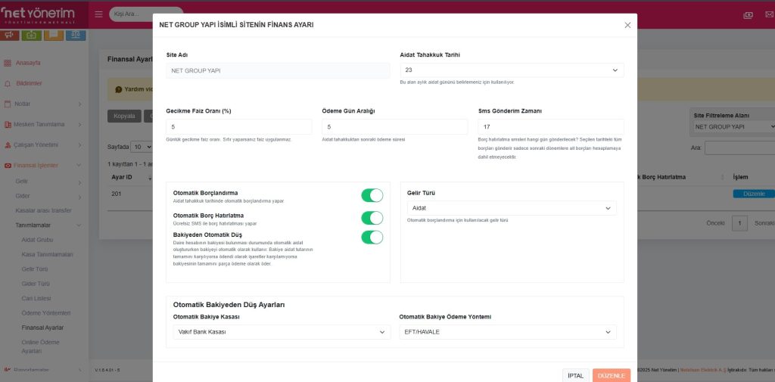Click the orange DÜZENLE save button
The image size is (775, 382).
pos(611,375)
